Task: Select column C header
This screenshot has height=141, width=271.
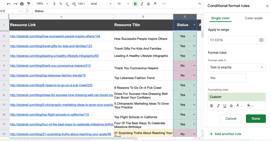Action: [185, 17]
